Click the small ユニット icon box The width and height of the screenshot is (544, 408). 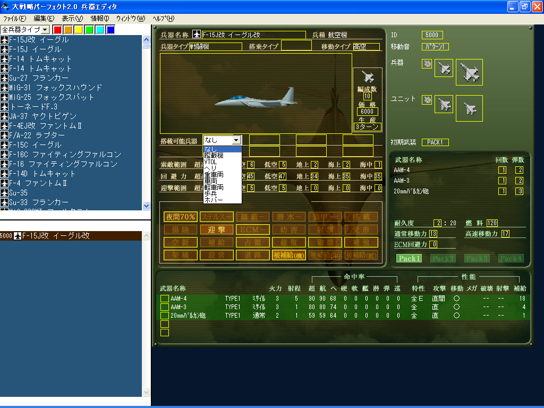(x=427, y=99)
